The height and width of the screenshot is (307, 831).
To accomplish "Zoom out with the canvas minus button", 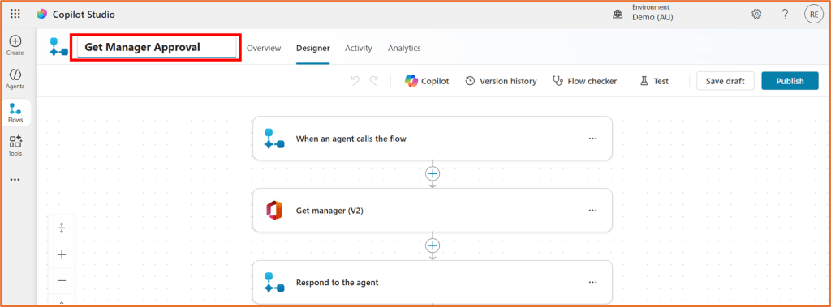I will pos(62,280).
